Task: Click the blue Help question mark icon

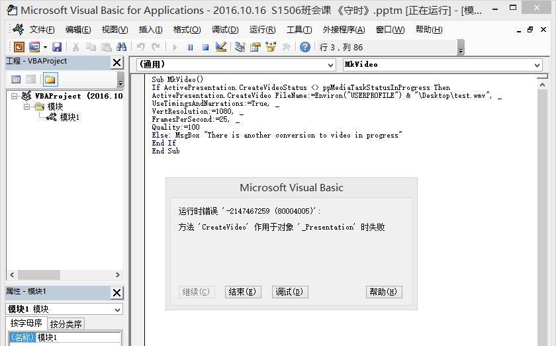Action: (x=305, y=47)
